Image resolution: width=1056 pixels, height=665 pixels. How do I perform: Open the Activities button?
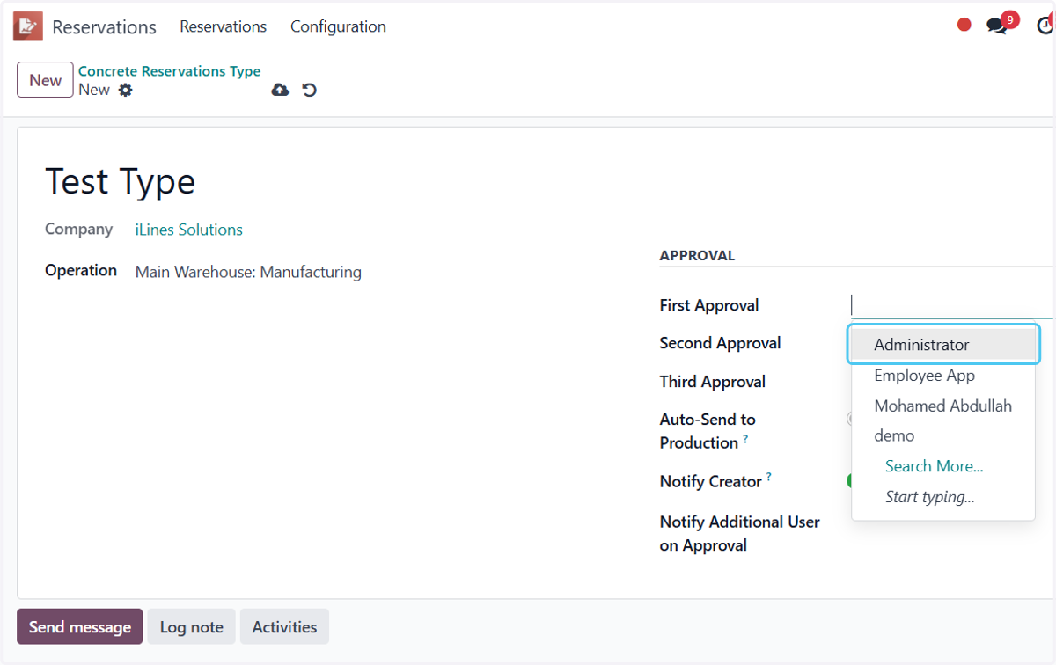284,627
